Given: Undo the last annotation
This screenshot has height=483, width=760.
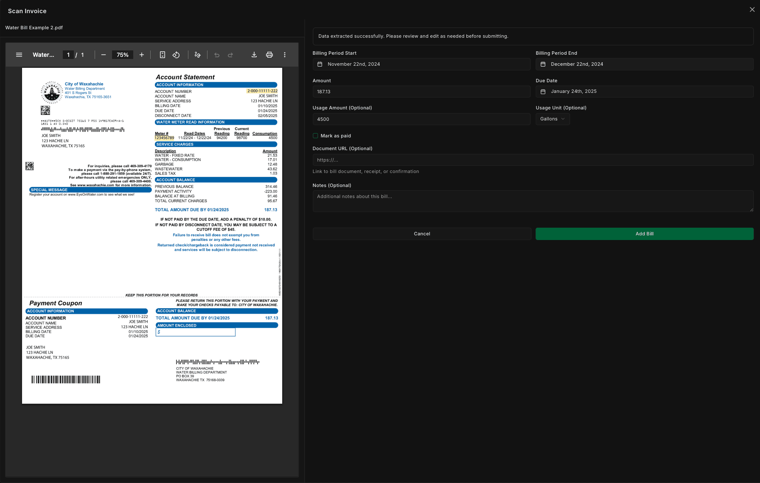Looking at the screenshot, I should point(216,55).
